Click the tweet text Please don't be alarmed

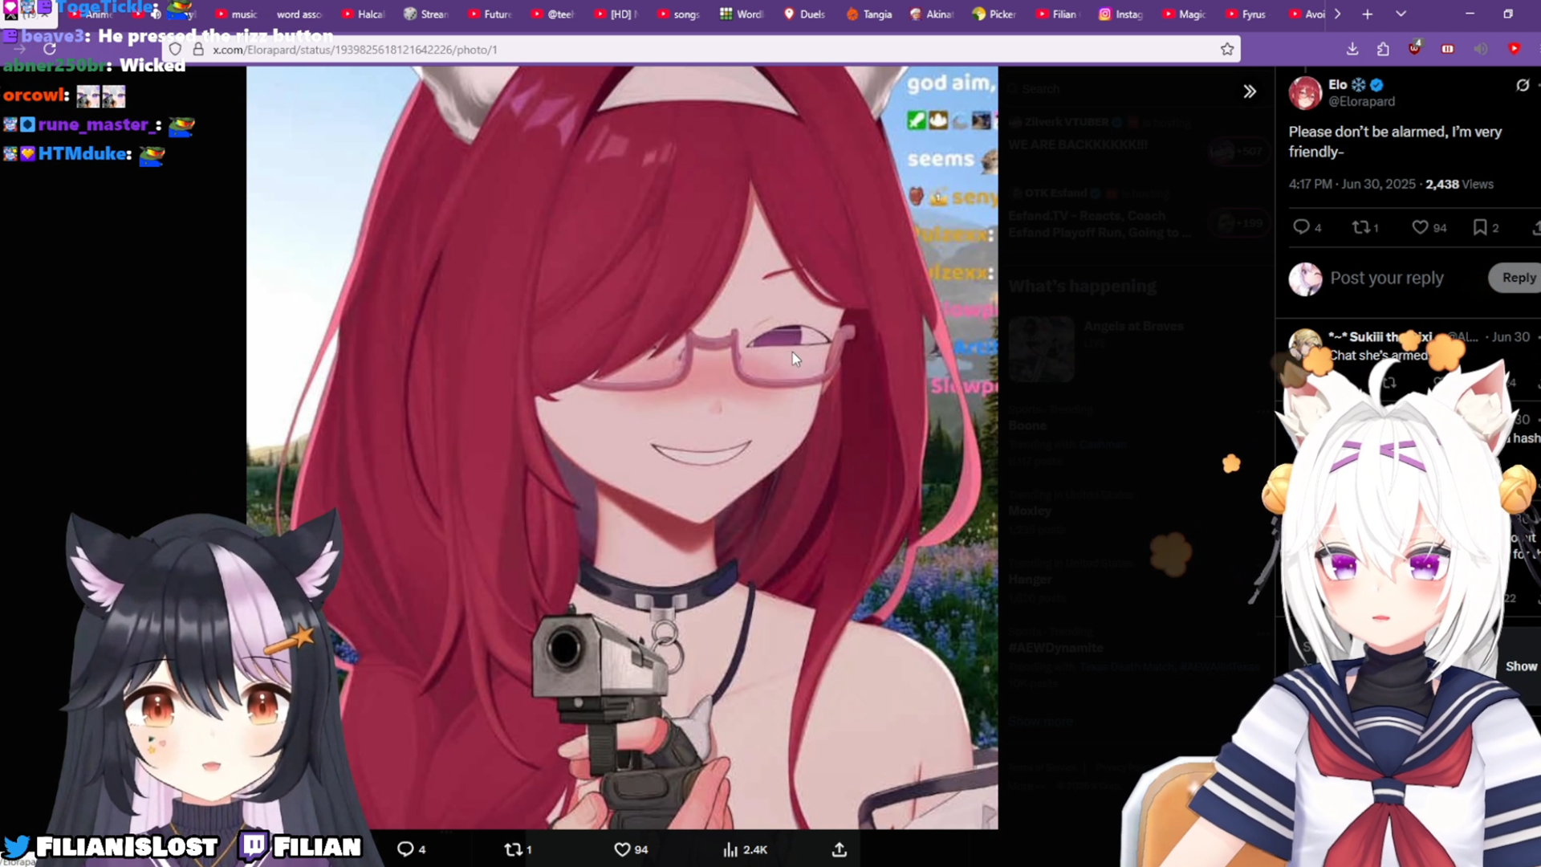[1395, 141]
